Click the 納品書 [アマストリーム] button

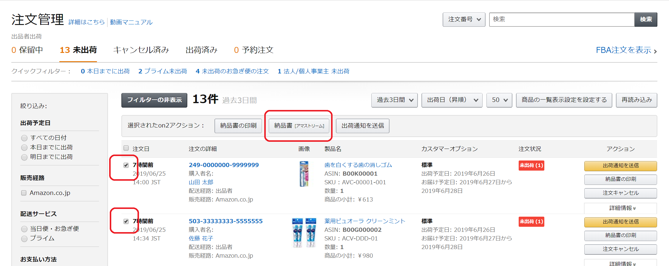pyautogui.click(x=299, y=126)
